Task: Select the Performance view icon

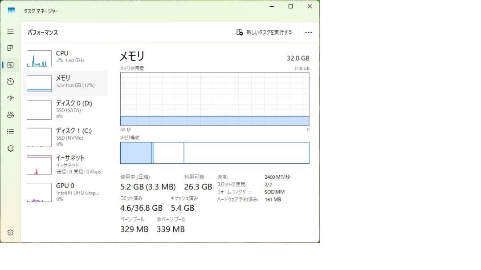Action: pos(10,65)
